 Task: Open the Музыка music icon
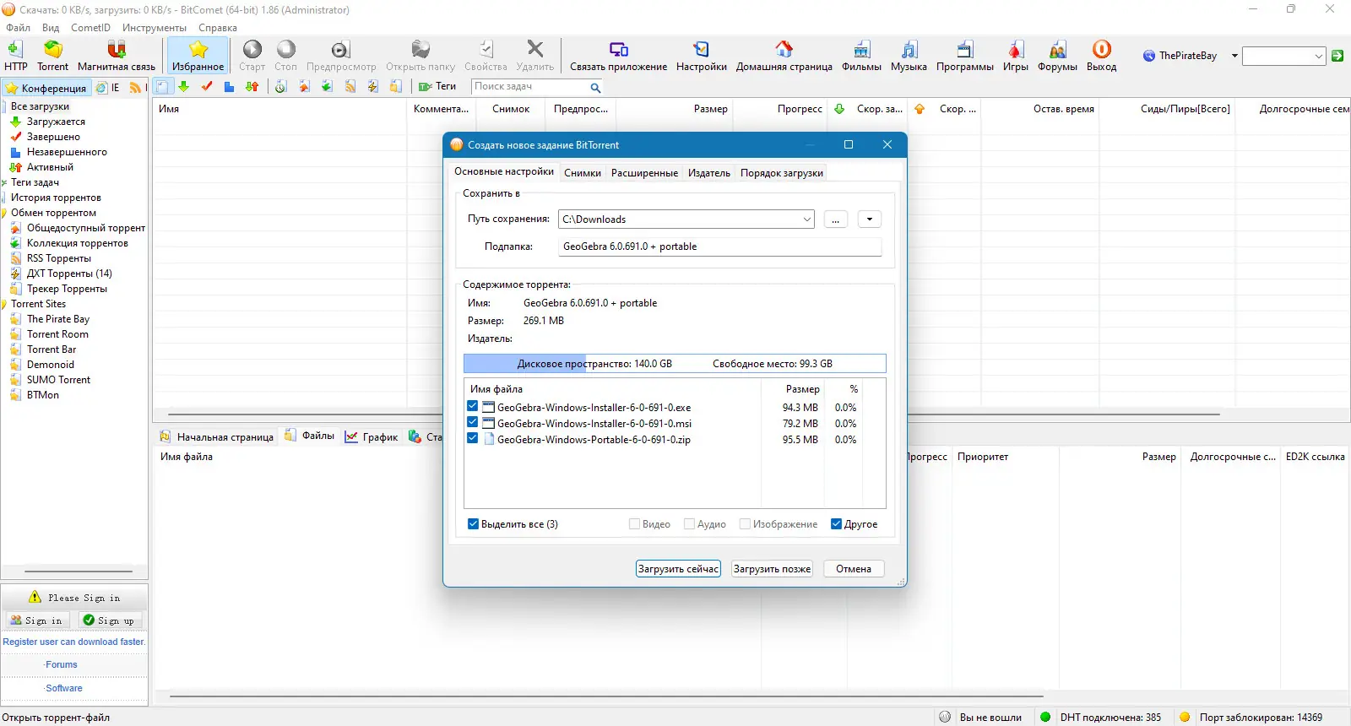coord(909,56)
